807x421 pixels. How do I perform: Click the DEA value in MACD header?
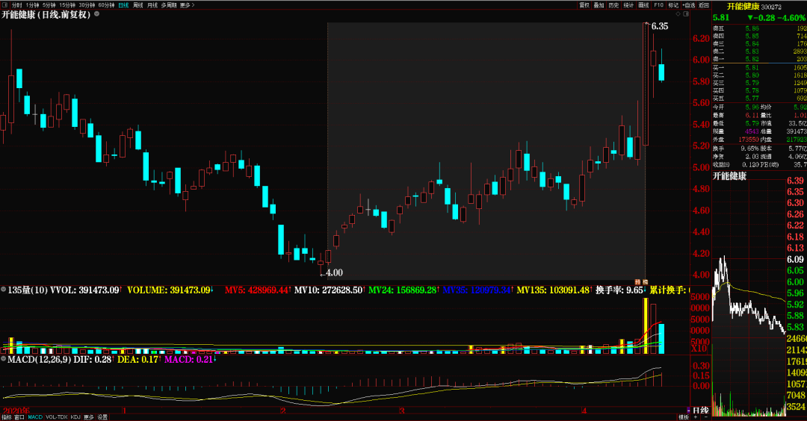138,359
